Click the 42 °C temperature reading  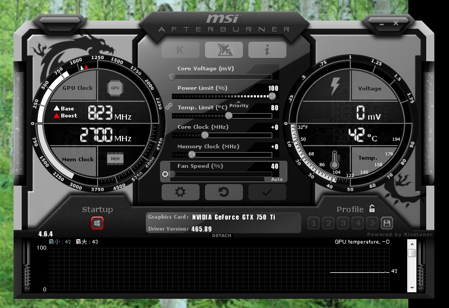(363, 135)
